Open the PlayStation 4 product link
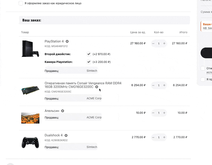Screen dimensions: 212x165 [54, 41]
